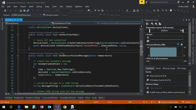
Task: Open the SmartDevice.IoTHub class dropdown
Action: click(x=74, y=23)
